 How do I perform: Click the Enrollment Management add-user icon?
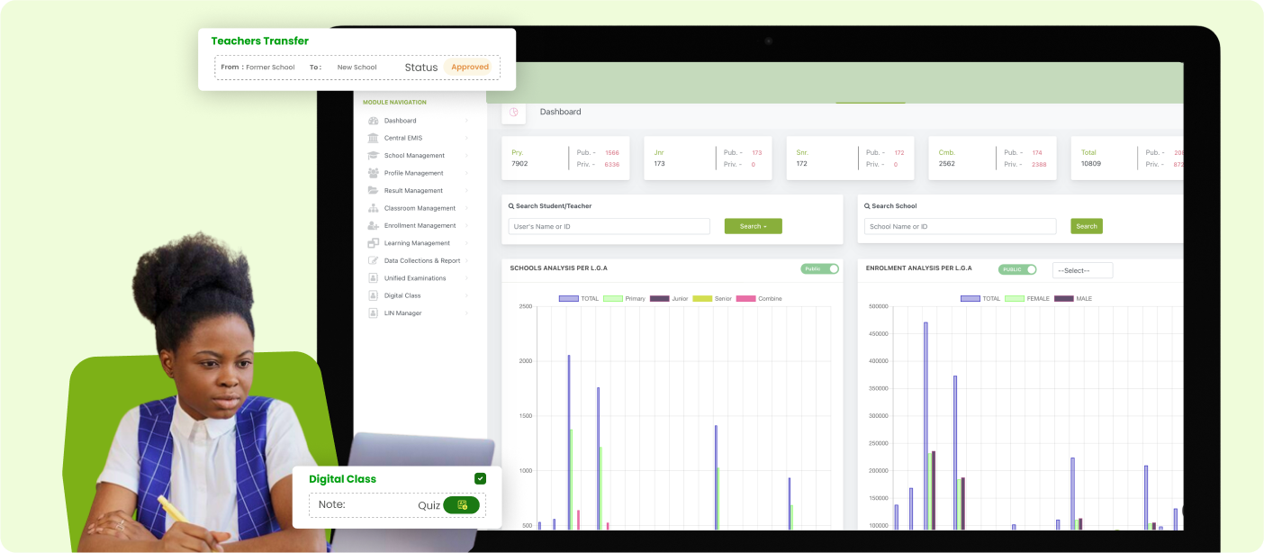pos(373,226)
